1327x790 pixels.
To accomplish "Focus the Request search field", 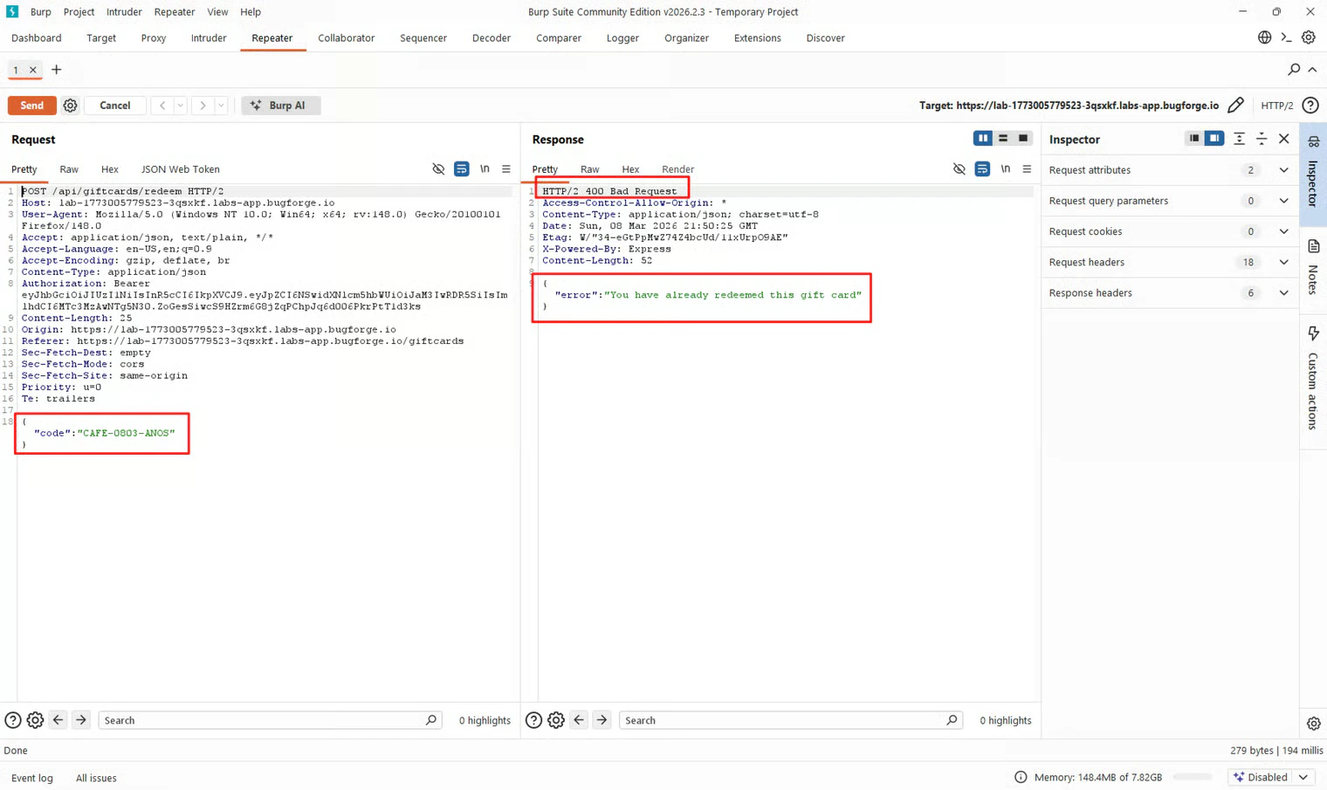I will click(270, 720).
